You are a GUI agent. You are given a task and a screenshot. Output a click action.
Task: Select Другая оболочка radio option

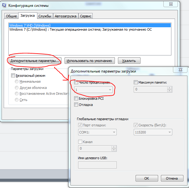[16, 88]
